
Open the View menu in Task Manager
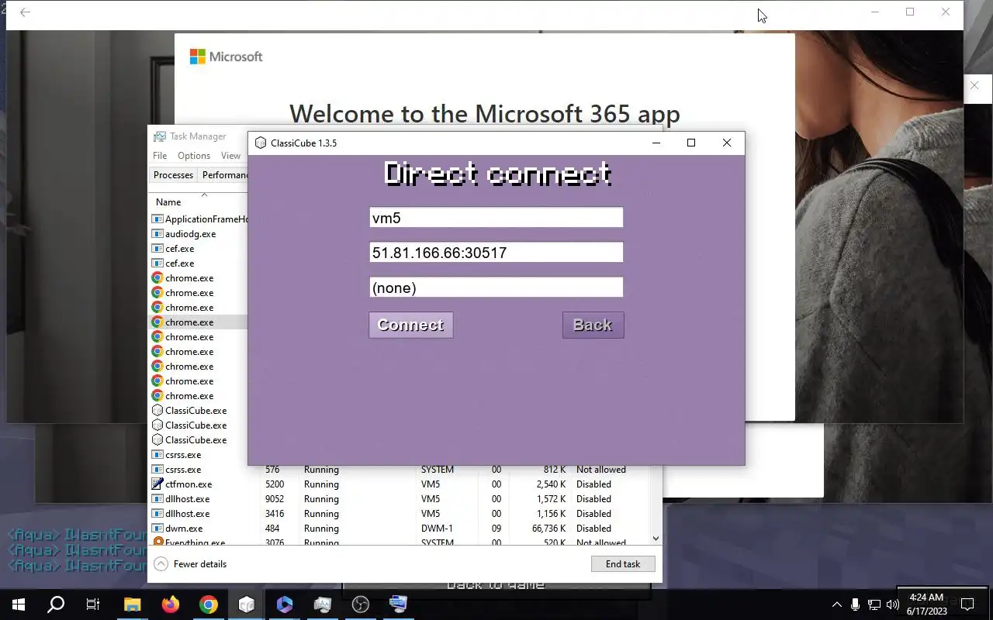point(230,156)
